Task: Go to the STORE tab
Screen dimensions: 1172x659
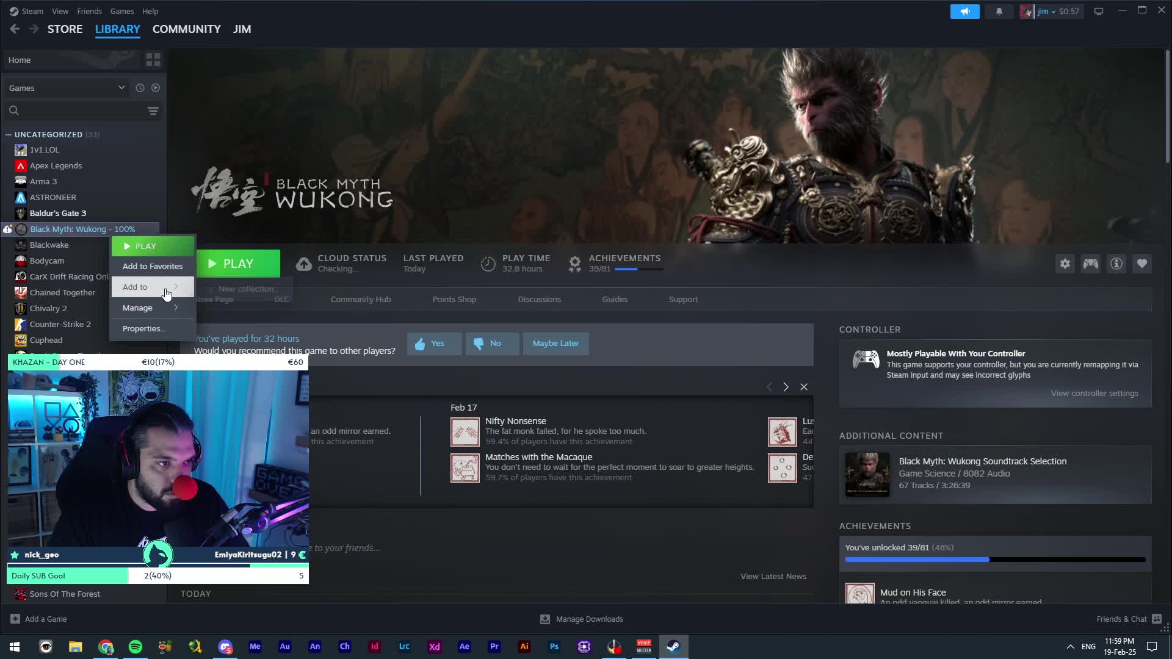Action: tap(65, 29)
